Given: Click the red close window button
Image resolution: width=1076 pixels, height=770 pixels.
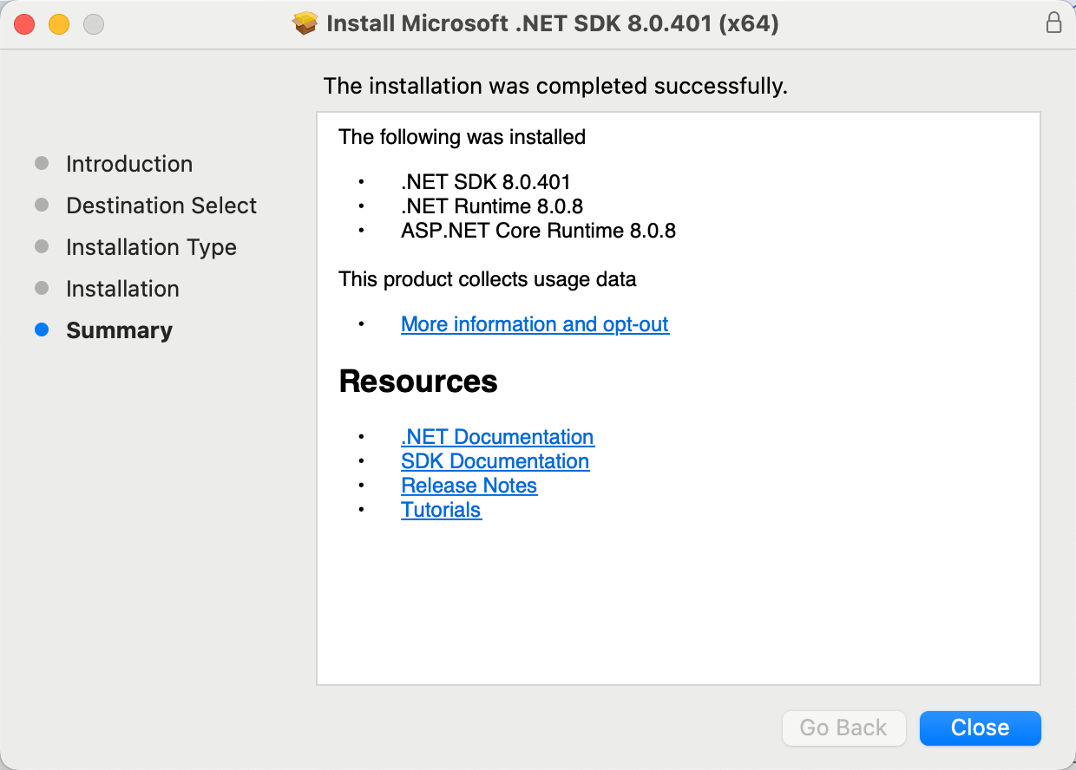Looking at the screenshot, I should (x=24, y=24).
